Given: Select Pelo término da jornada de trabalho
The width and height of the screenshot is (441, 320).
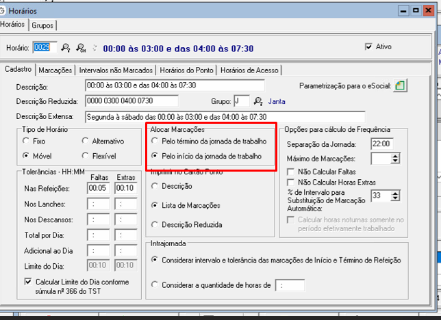Looking at the screenshot, I should point(155,141).
